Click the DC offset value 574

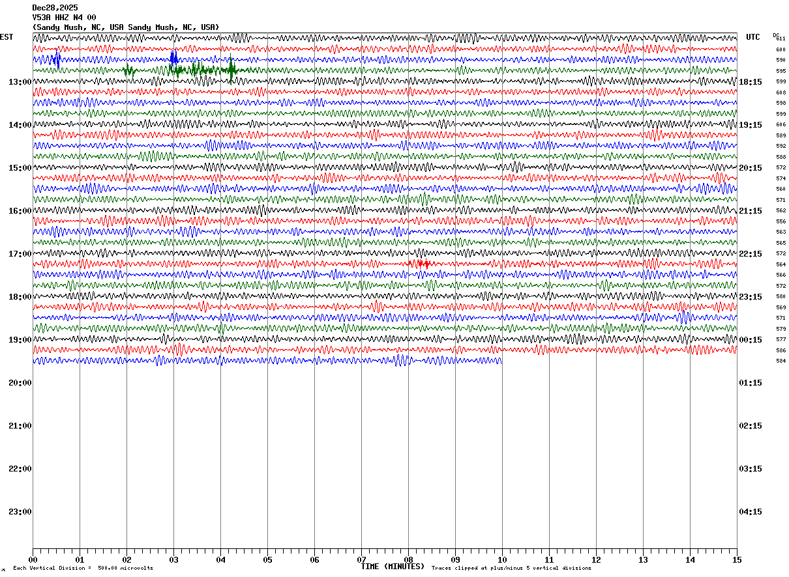pos(781,178)
